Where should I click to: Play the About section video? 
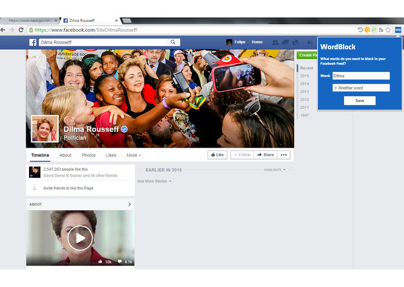pos(80,238)
